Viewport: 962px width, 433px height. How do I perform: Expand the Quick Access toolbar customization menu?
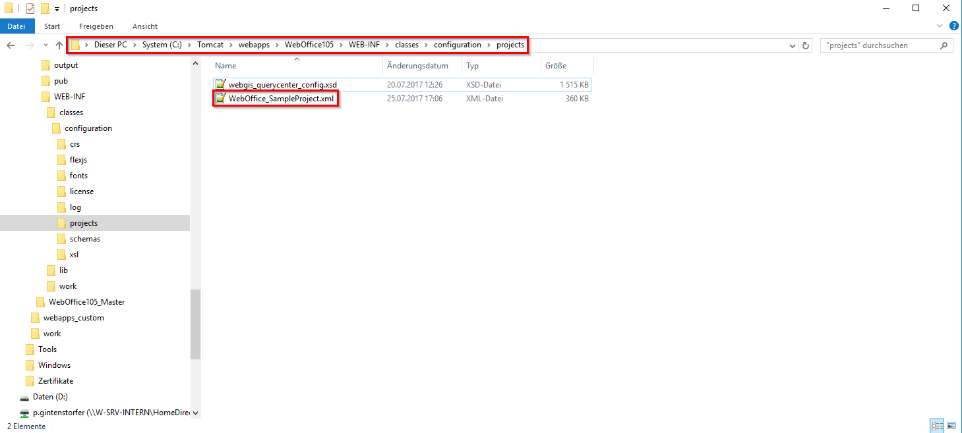coord(58,9)
